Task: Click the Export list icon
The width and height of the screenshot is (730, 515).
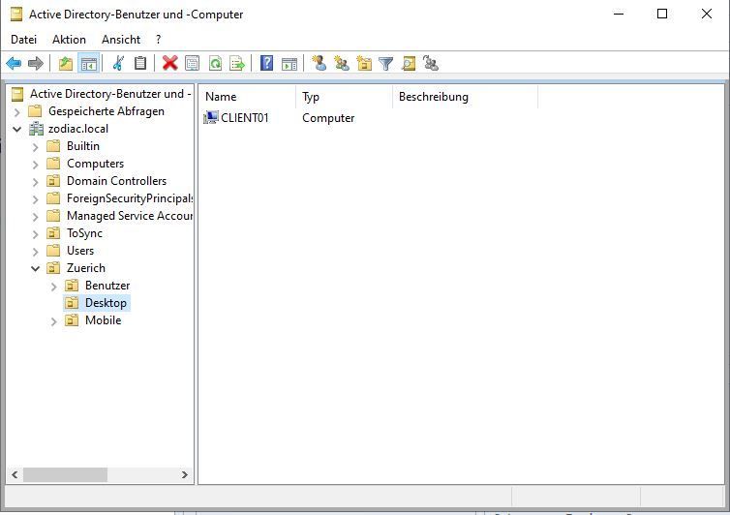Action: click(x=237, y=63)
